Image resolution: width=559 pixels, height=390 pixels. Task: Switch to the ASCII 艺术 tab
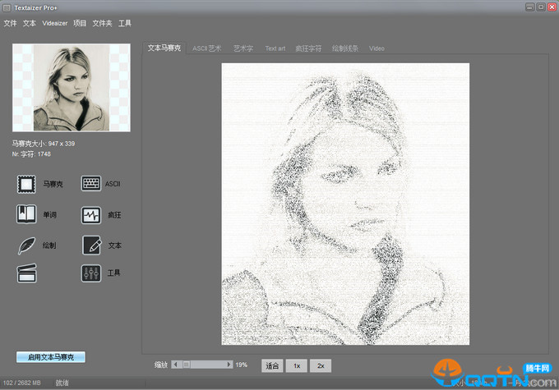pyautogui.click(x=206, y=48)
